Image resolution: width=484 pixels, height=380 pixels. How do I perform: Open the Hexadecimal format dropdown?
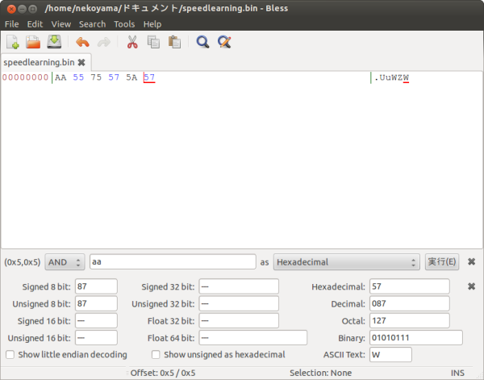[347, 262]
